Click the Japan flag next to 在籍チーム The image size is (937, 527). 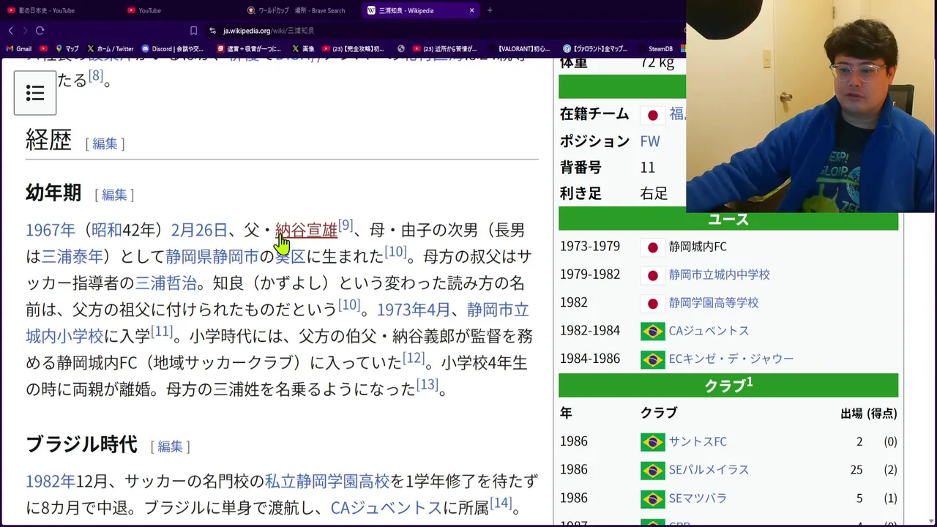[652, 115]
